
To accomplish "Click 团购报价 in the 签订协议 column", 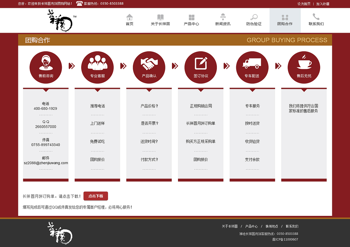I will point(201,159).
